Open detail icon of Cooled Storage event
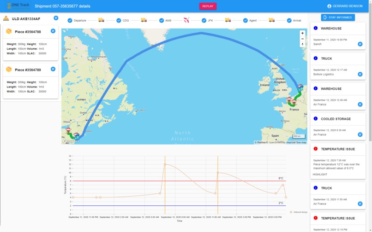372x232 pixels. point(360,134)
